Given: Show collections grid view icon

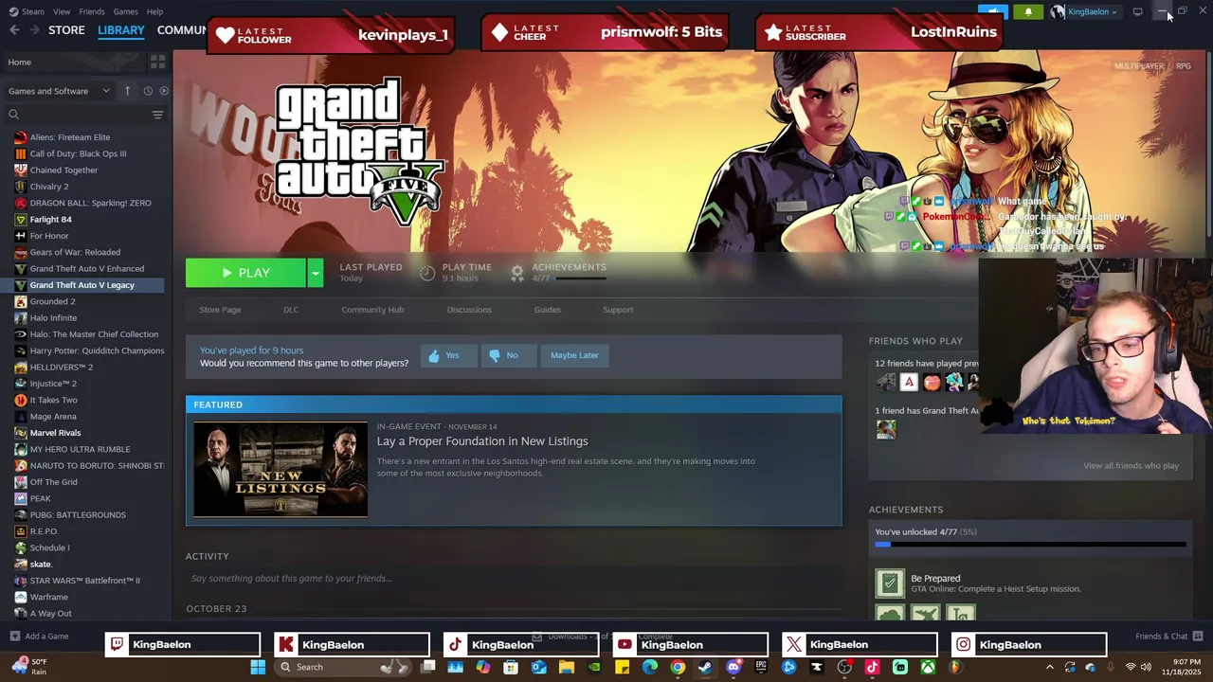Looking at the screenshot, I should pos(157,62).
